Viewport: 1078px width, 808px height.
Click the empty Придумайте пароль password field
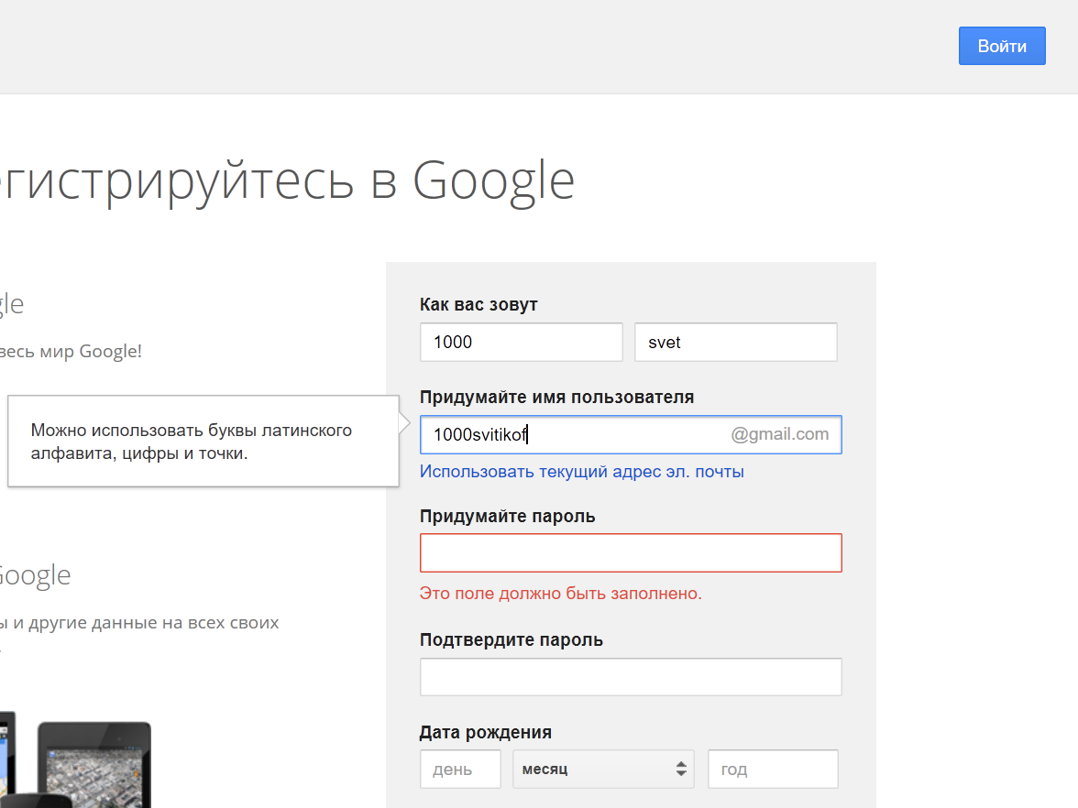(x=631, y=553)
